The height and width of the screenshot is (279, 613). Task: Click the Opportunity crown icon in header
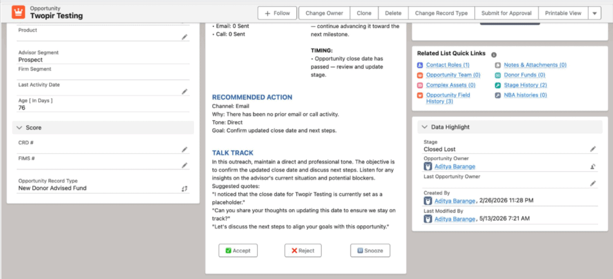(x=19, y=12)
